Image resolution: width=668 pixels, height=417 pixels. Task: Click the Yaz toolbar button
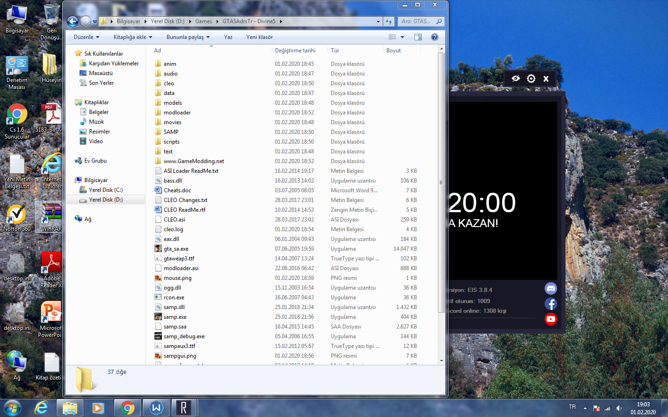[x=228, y=37]
